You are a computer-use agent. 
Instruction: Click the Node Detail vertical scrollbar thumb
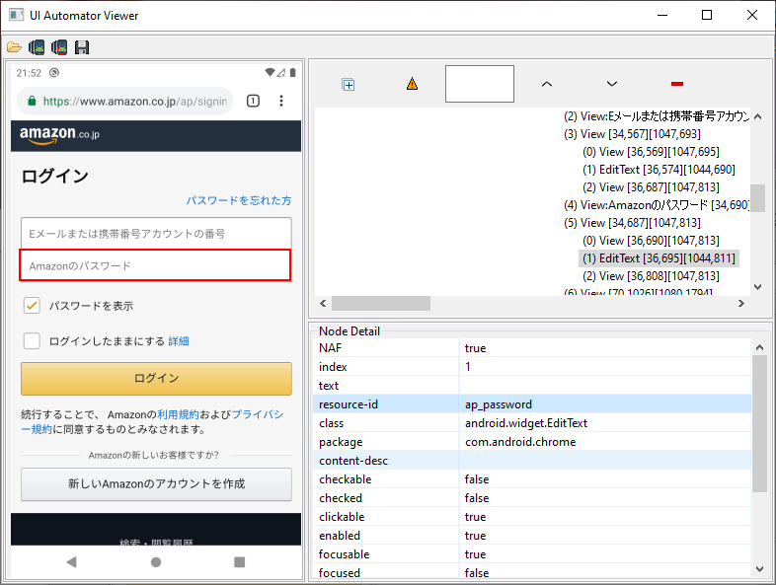point(759,423)
